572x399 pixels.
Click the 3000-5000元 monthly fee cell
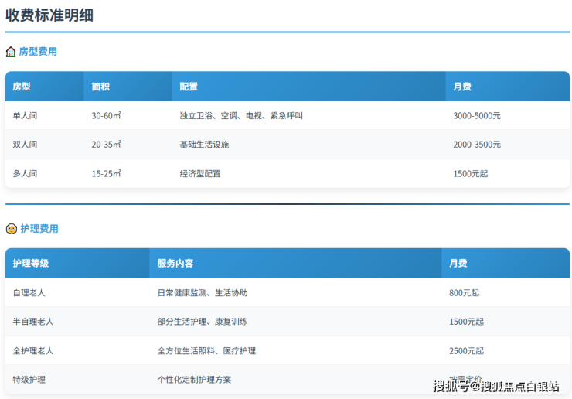477,115
